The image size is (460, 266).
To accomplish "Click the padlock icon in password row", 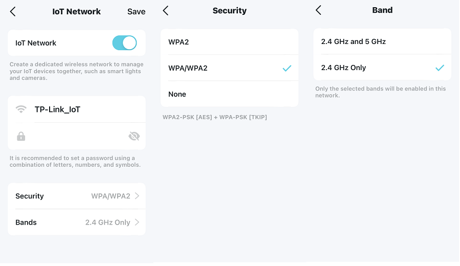I will pos(21,137).
